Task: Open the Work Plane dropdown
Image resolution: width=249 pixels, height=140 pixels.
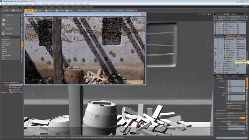Action: pyautogui.click(x=131, y=10)
